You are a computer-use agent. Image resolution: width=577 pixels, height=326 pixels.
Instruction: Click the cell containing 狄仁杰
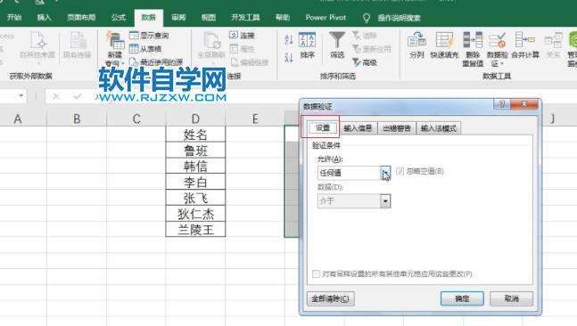pos(195,213)
